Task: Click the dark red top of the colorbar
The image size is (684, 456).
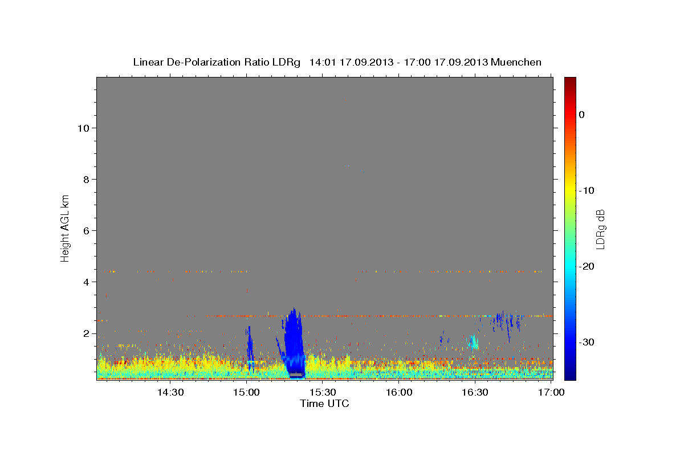Action: click(570, 82)
